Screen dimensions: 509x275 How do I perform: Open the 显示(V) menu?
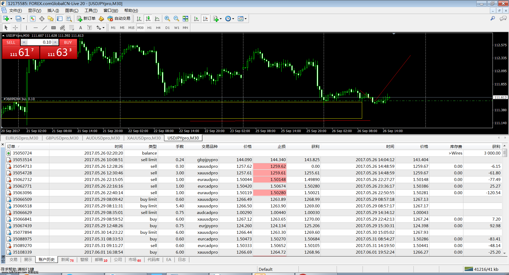coord(35,11)
